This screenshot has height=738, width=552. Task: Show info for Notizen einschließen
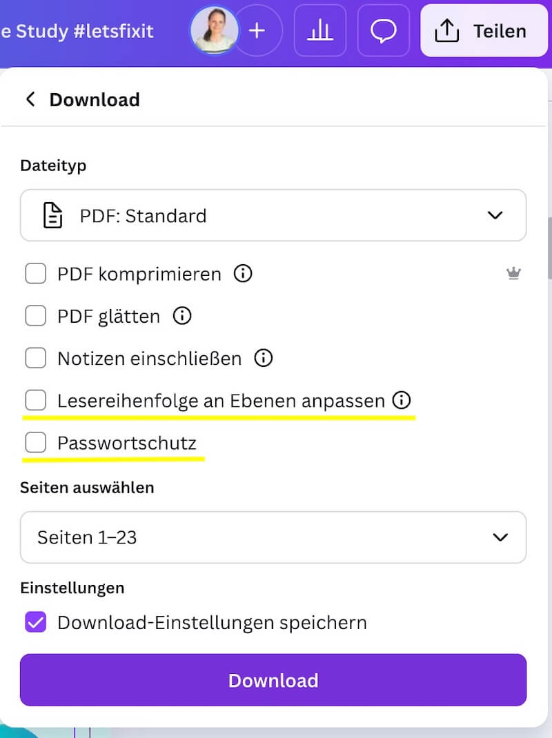(264, 358)
